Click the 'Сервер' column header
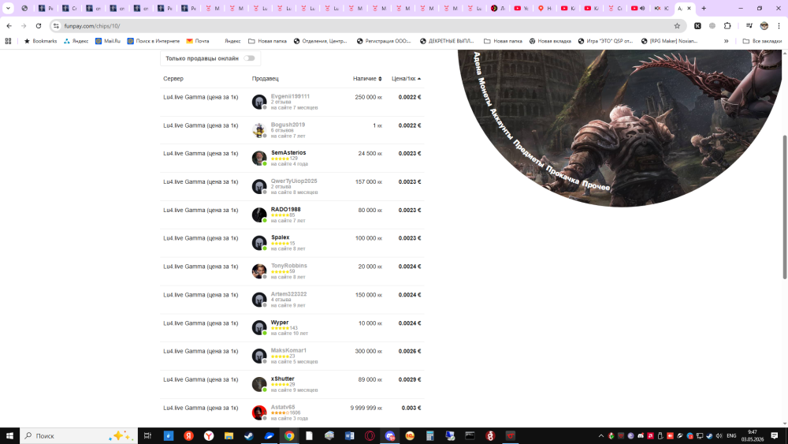The image size is (788, 444). pos(173,78)
